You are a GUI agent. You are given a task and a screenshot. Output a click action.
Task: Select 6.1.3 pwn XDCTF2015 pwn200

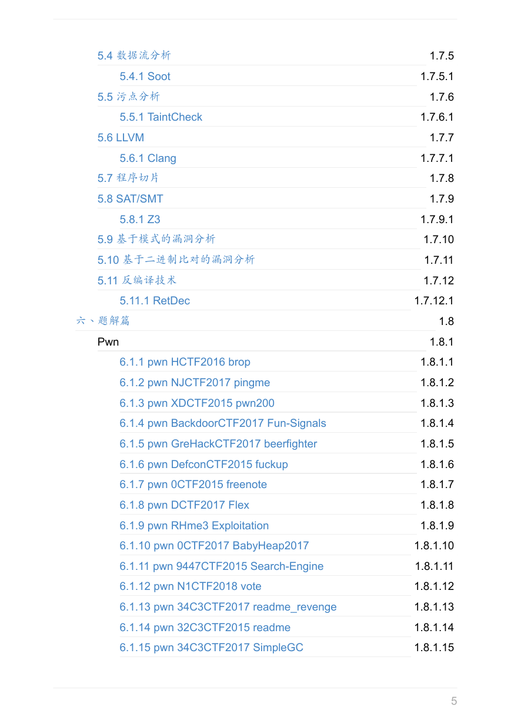click(196, 403)
